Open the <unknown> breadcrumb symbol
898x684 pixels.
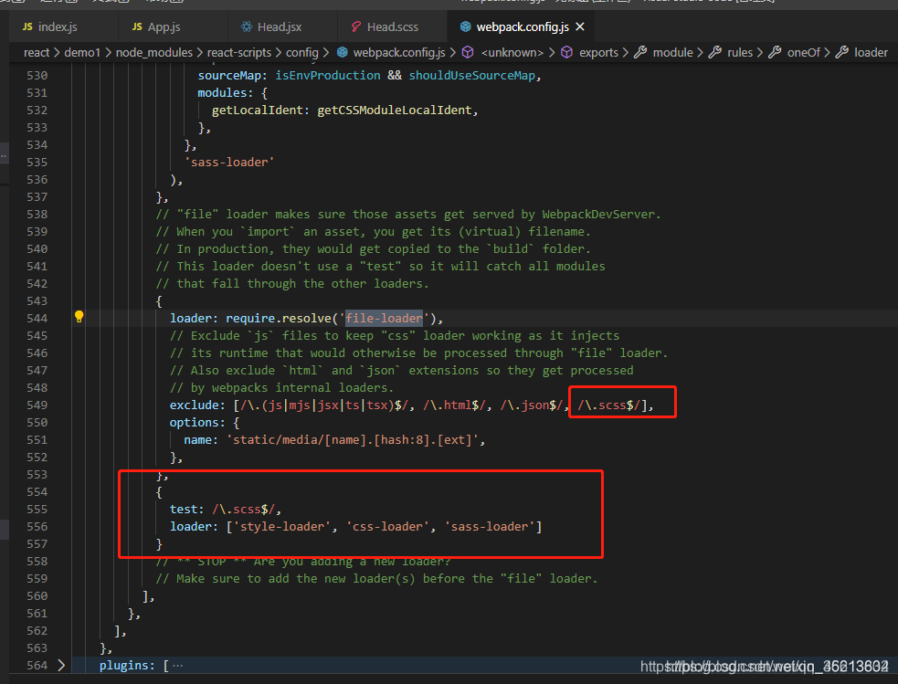point(512,53)
